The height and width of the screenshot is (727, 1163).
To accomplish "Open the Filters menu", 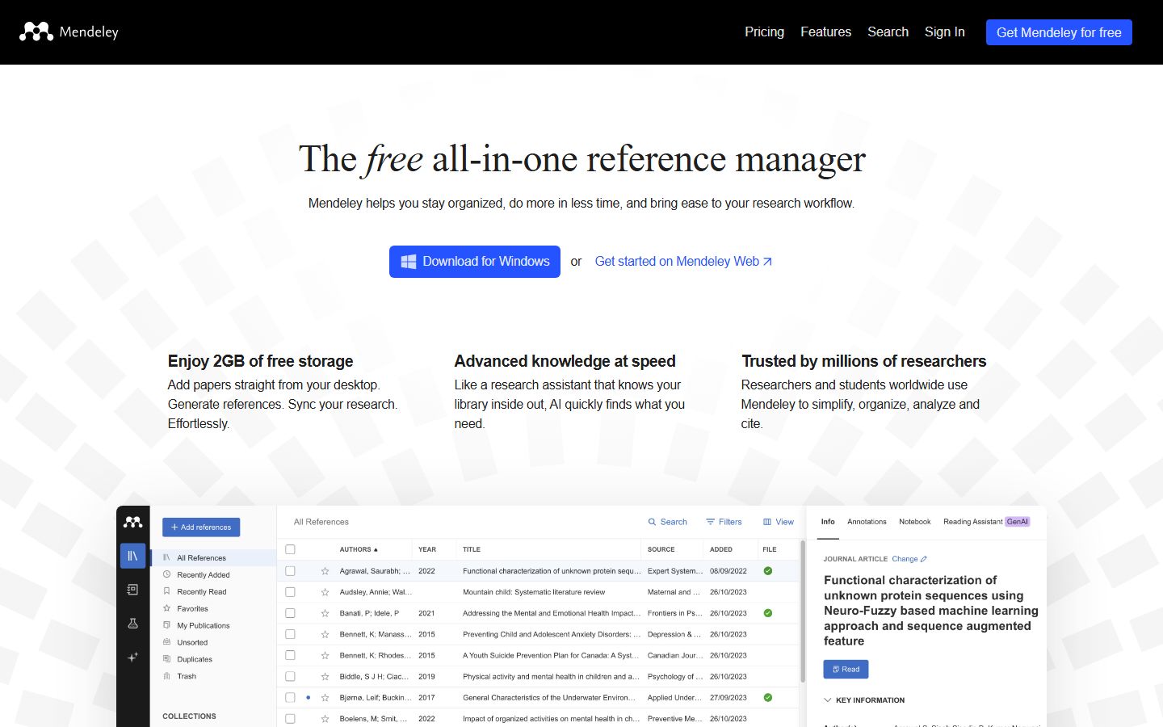I will (724, 522).
